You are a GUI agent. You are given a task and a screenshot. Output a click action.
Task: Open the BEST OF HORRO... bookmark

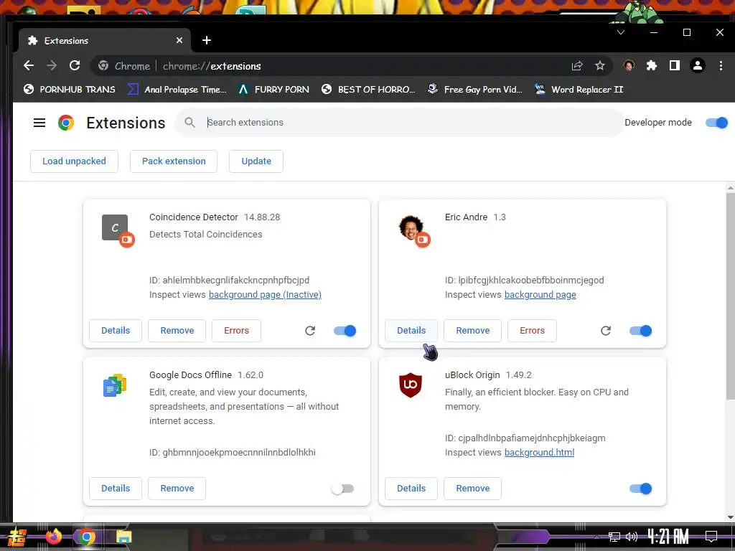[x=368, y=89]
